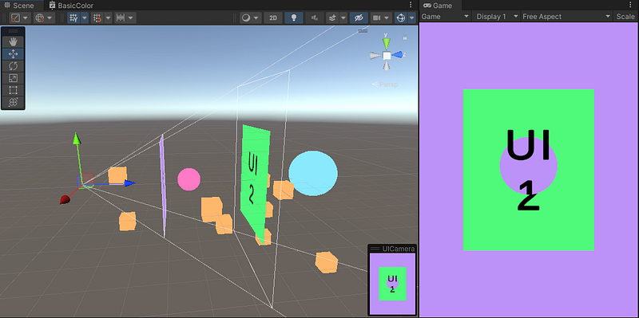Click the grey left cone on orientation gizmo
This screenshot has width=639, height=318.
click(375, 55)
